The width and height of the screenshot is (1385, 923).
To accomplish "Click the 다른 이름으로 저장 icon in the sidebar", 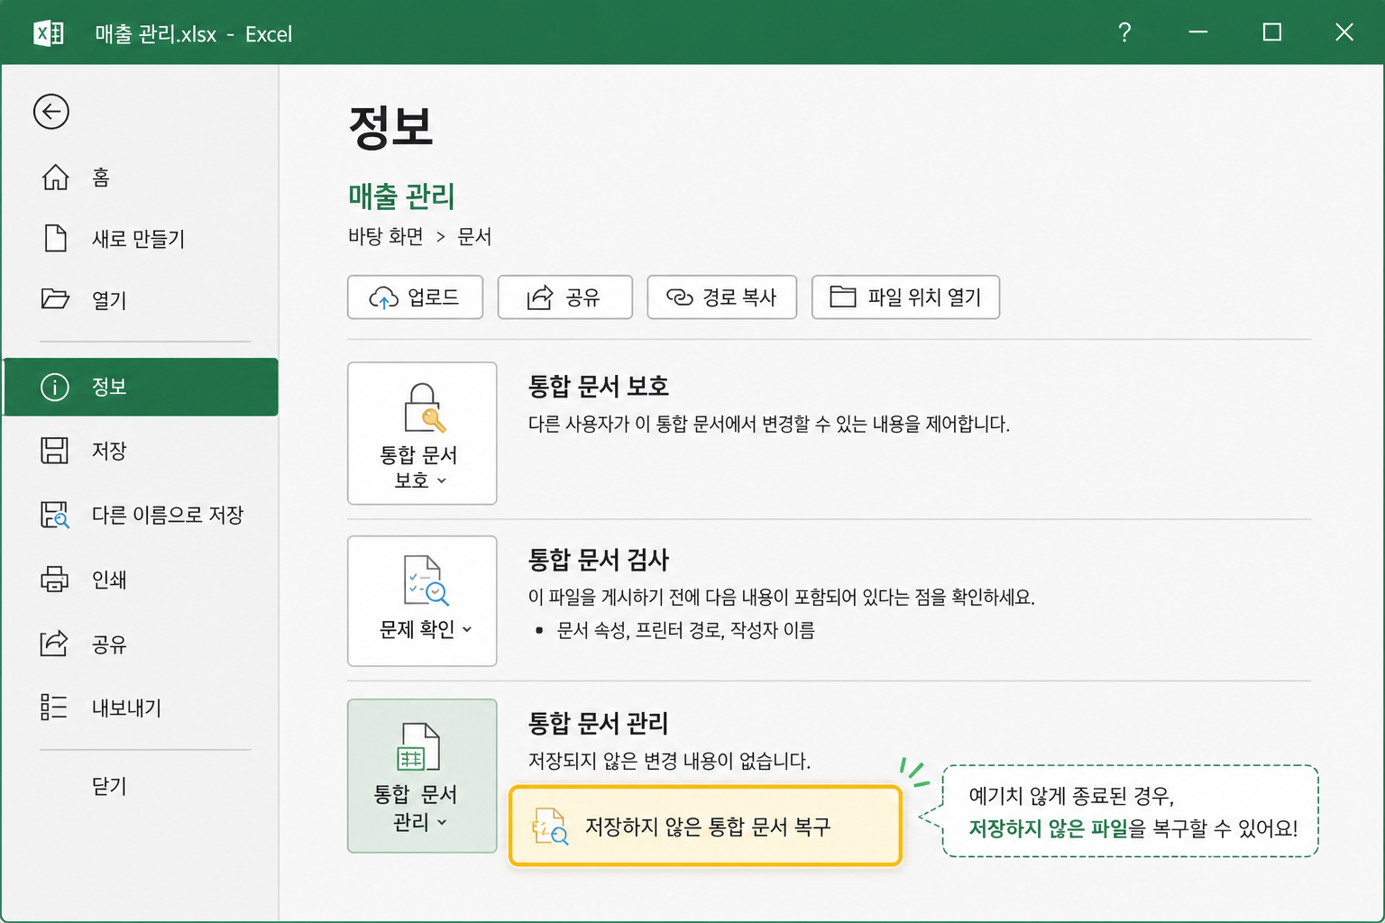I will [55, 515].
